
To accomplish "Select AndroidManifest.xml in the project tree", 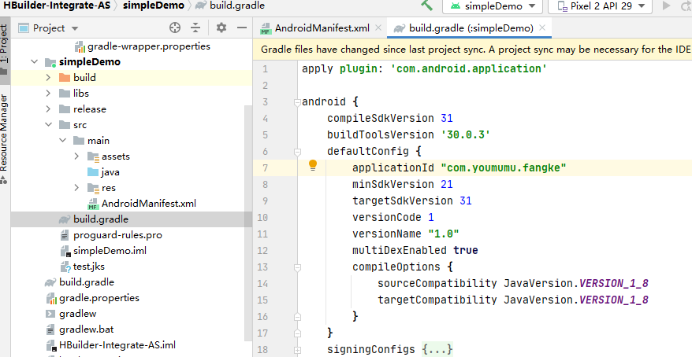I will pyautogui.click(x=149, y=204).
